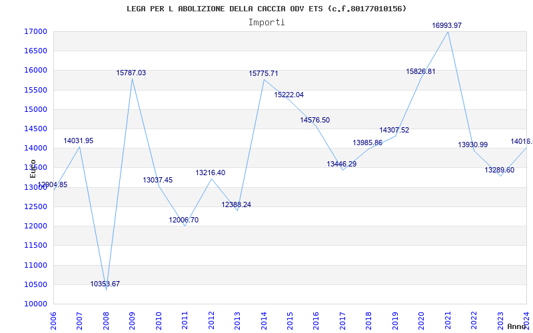533x333 pixels.
Task: Click the x-axis year 2021
Action: point(448,320)
